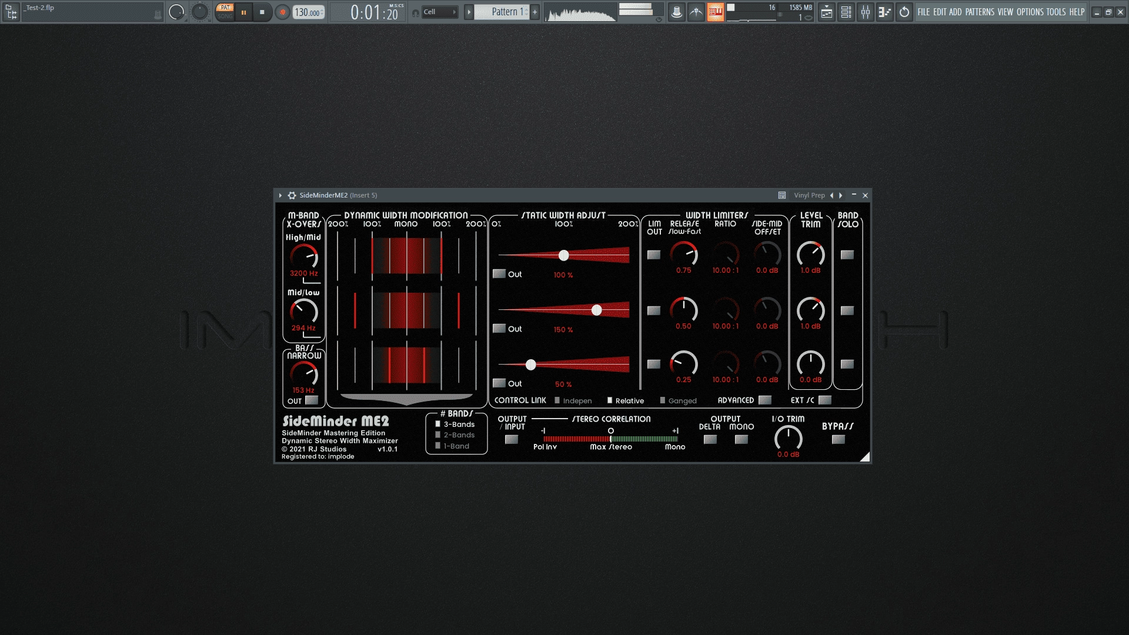Open the TOOLS menu

click(x=1056, y=12)
